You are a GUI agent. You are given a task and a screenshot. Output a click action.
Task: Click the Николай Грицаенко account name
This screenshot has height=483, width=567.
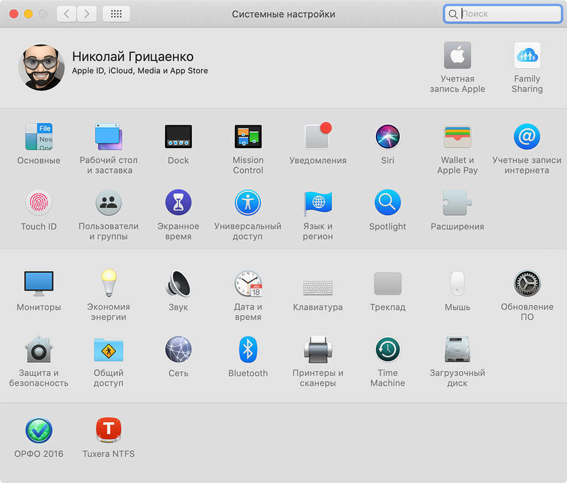[x=133, y=57]
